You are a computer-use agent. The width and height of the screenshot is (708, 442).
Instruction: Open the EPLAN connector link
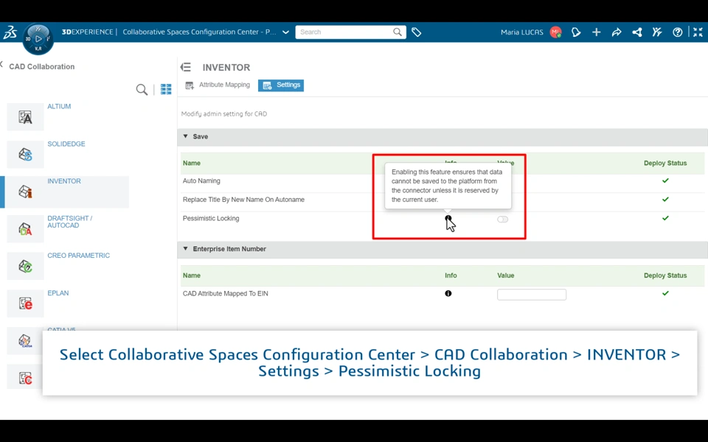pos(58,292)
